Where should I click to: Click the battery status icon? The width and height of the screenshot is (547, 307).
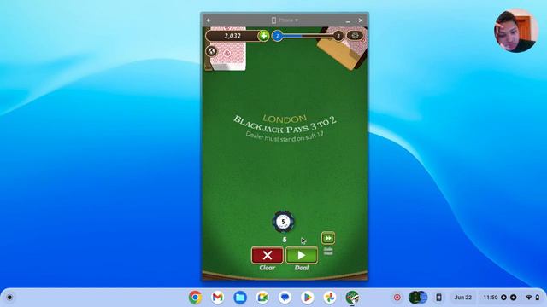pos(538,298)
